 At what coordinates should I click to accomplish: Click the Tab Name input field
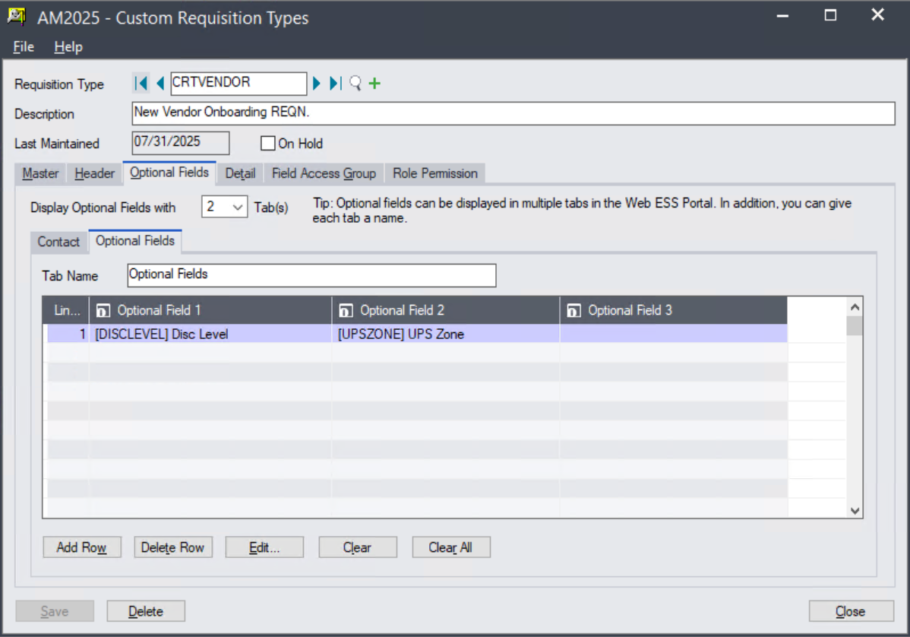311,275
